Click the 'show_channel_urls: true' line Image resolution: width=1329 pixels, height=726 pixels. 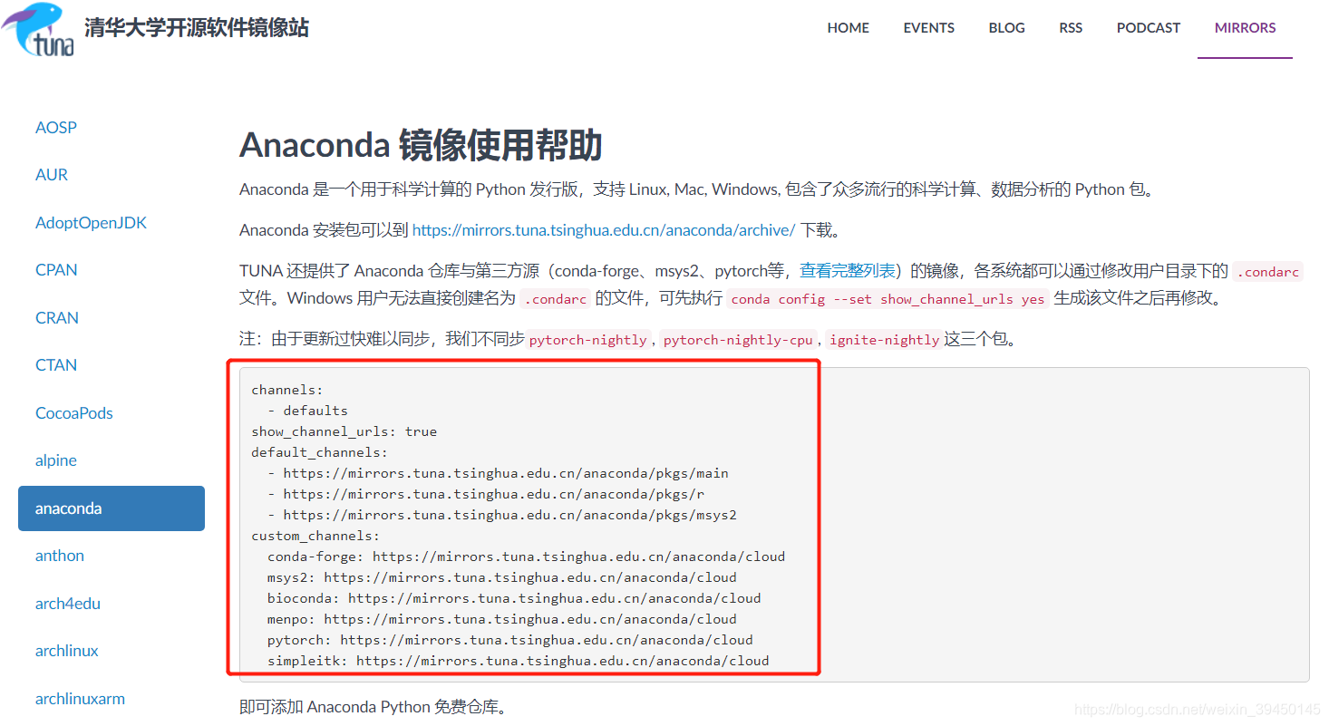tap(344, 431)
